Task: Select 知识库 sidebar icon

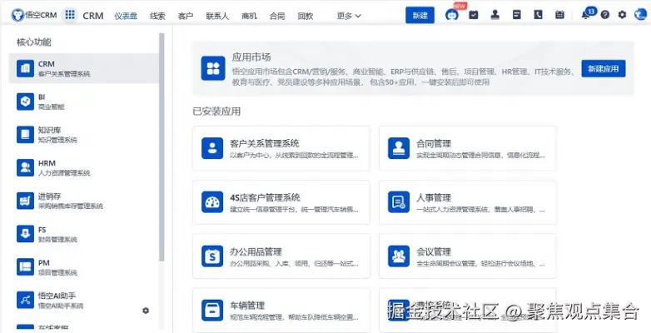Action: [x=25, y=135]
